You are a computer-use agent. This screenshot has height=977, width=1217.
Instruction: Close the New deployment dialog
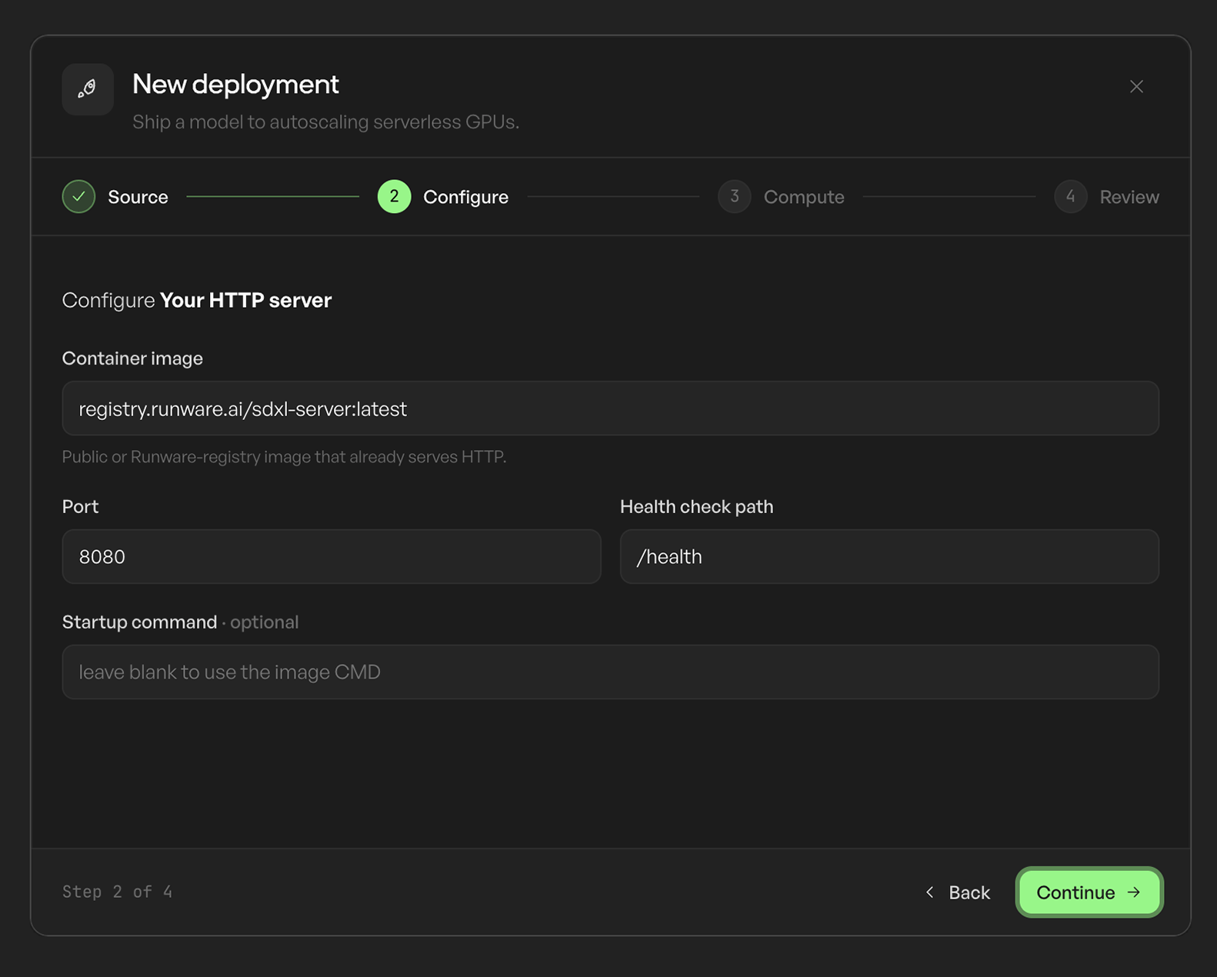(1136, 87)
